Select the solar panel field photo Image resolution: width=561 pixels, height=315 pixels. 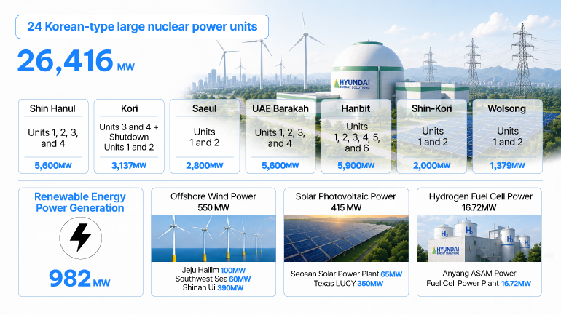tap(346, 238)
